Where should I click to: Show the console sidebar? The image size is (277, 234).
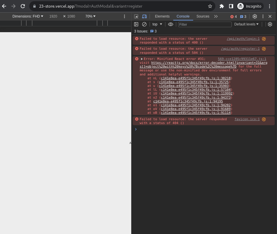136,24
